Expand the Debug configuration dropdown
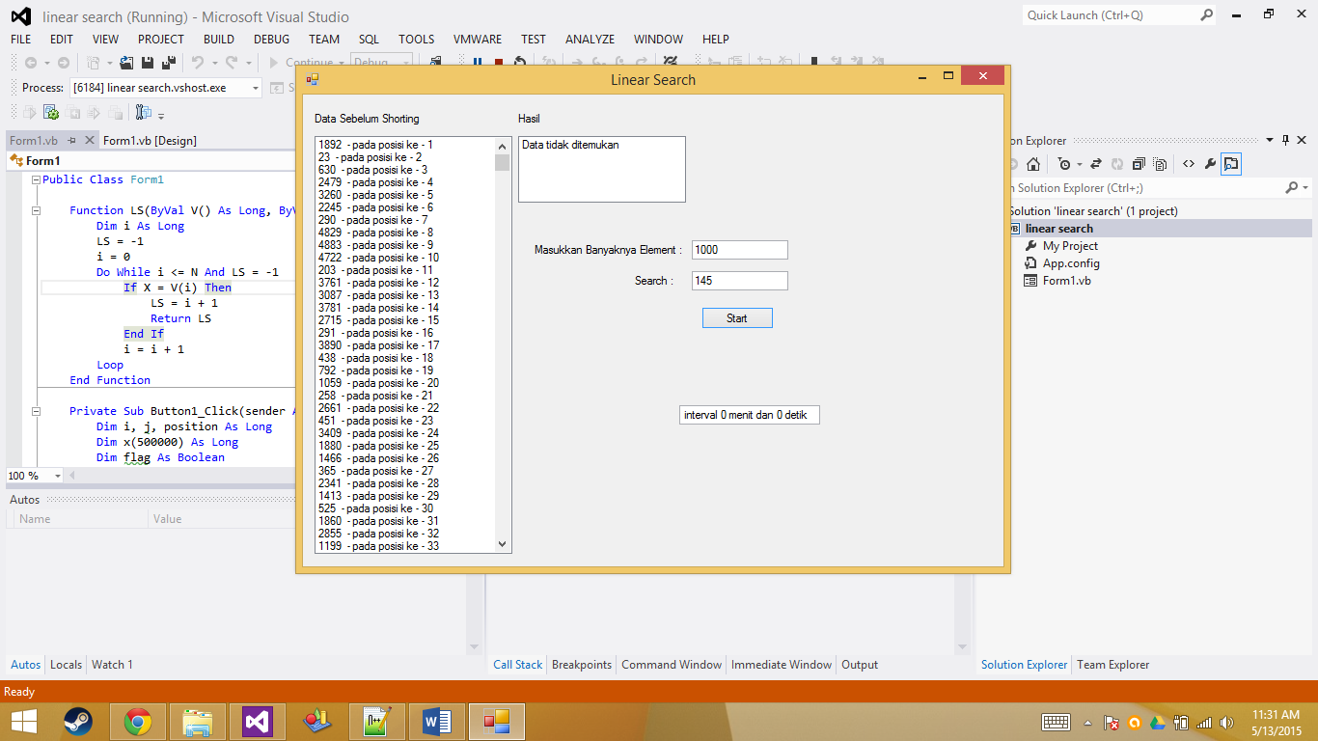The image size is (1318, 741). click(405, 61)
